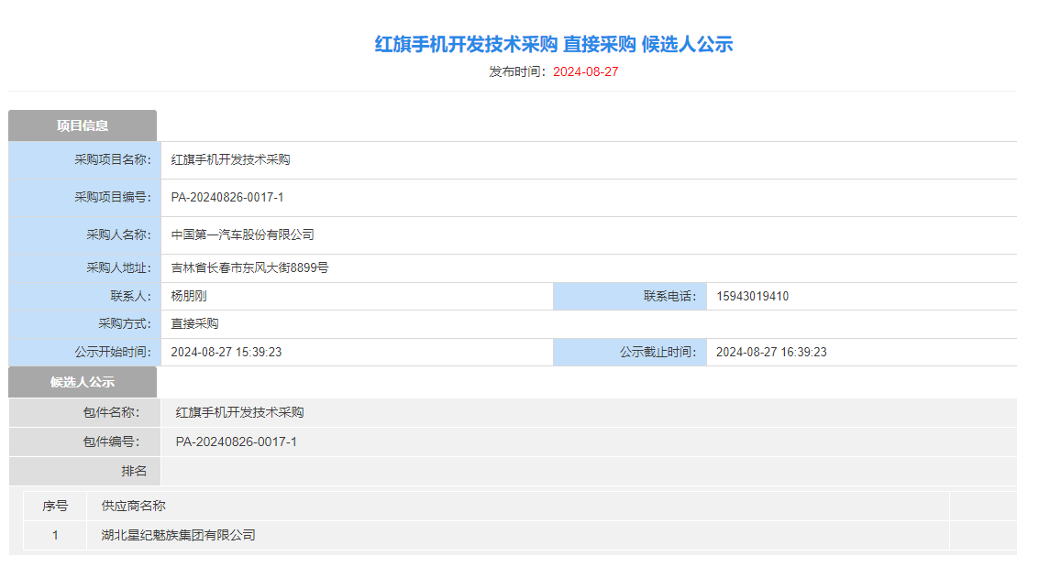Click supplier 湖北星纪魅族集团有限公司
Viewport: 1039px width, 567px height.
(179, 535)
